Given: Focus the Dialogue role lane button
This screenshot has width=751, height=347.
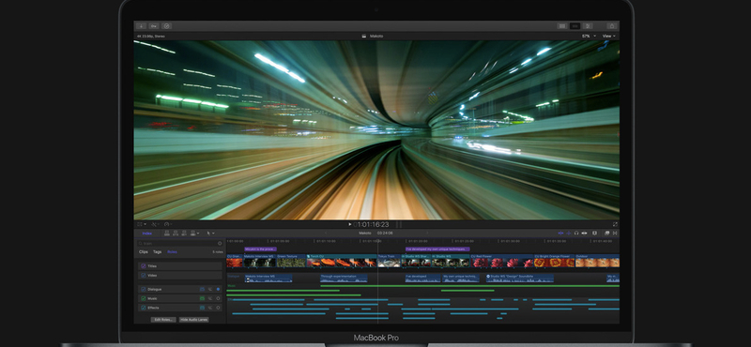Looking at the screenshot, I should tap(218, 289).
